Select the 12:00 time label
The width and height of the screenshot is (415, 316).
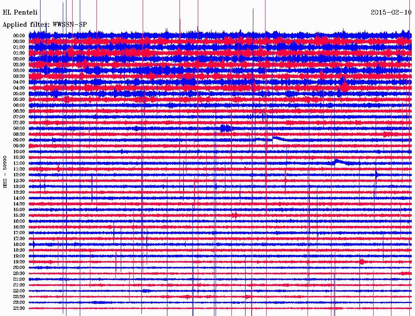[19, 175]
